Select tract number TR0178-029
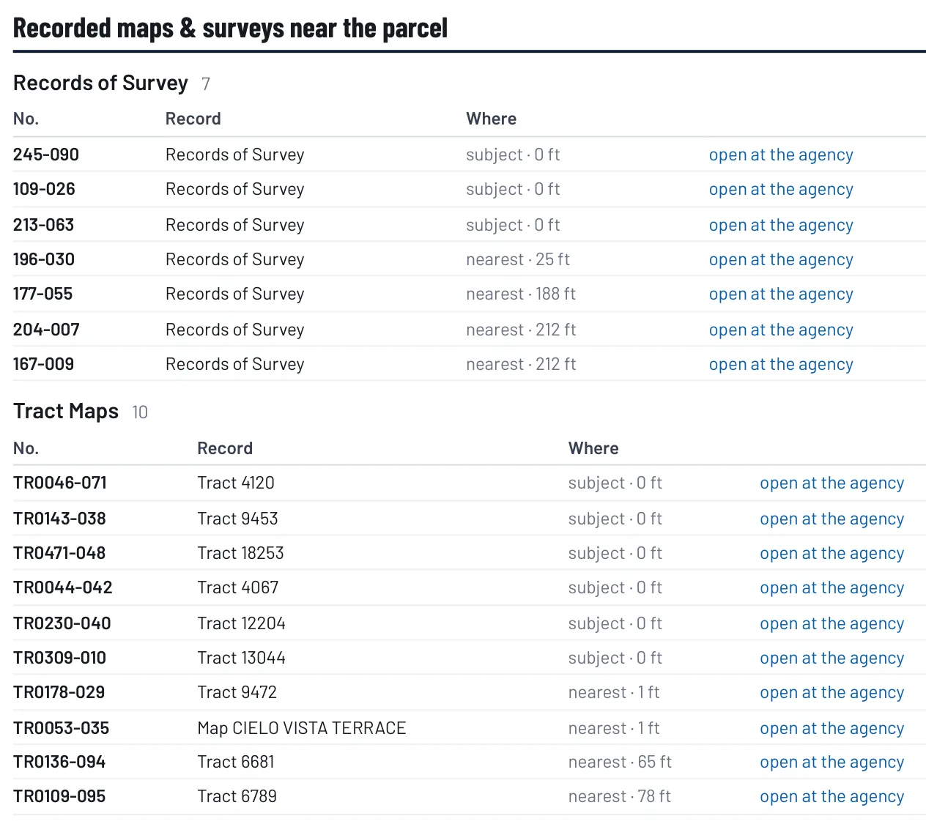The height and width of the screenshot is (827, 926). (x=59, y=692)
